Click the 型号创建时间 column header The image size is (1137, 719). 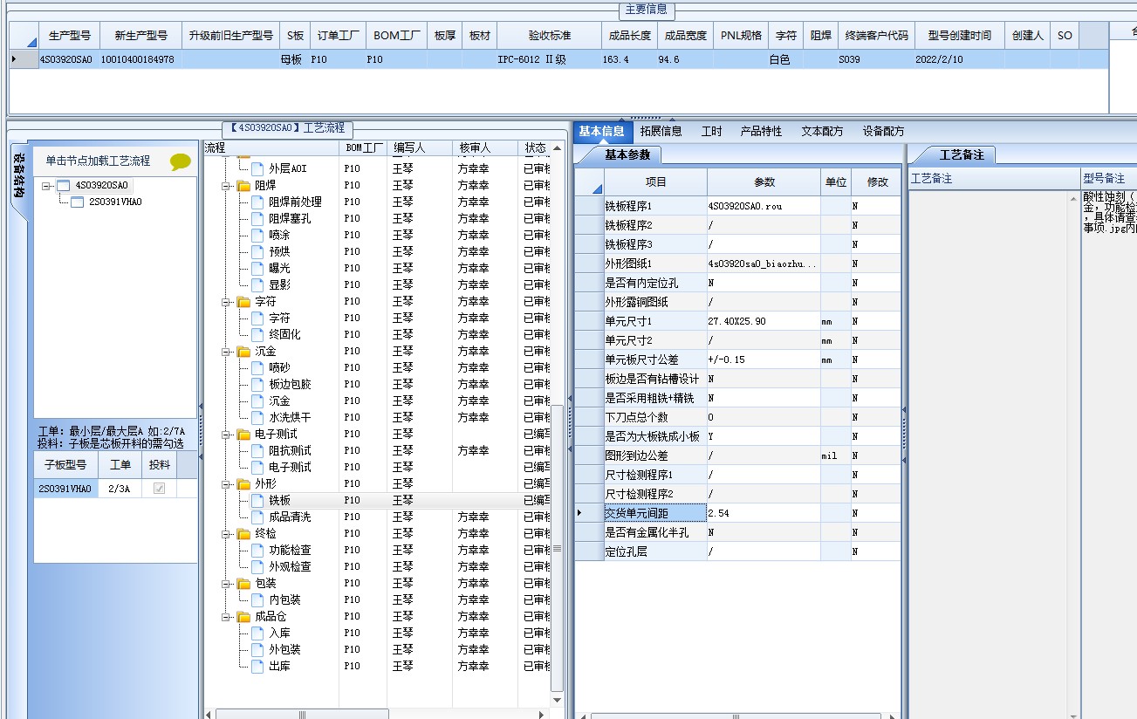(x=959, y=36)
